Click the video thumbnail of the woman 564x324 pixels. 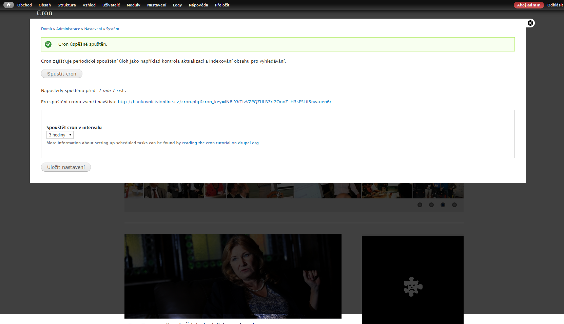[x=233, y=276]
